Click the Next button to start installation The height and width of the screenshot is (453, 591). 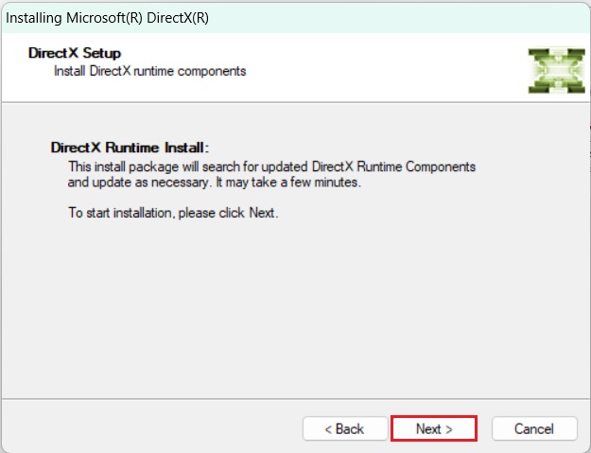(433, 428)
